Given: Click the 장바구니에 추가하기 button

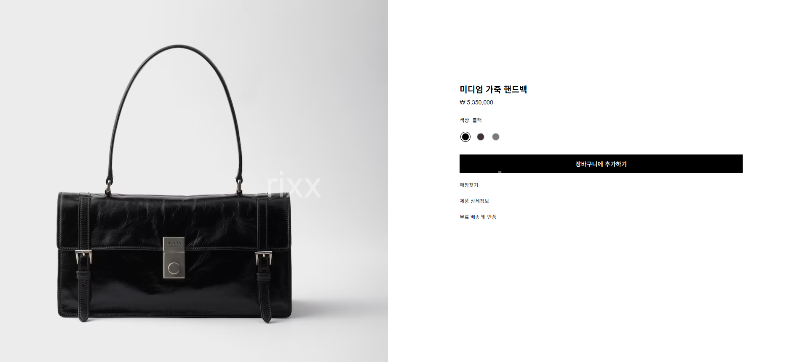Looking at the screenshot, I should coord(601,164).
